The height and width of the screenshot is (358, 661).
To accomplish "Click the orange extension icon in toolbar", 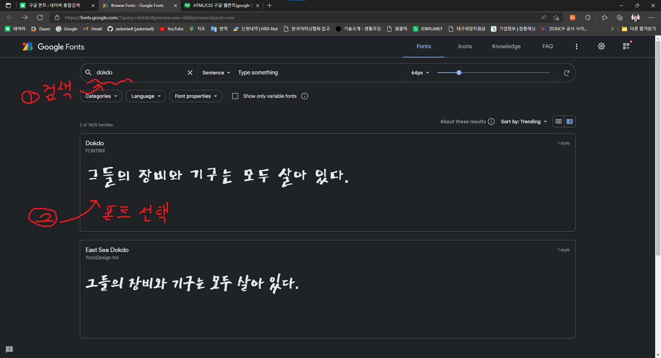I will coord(573,18).
